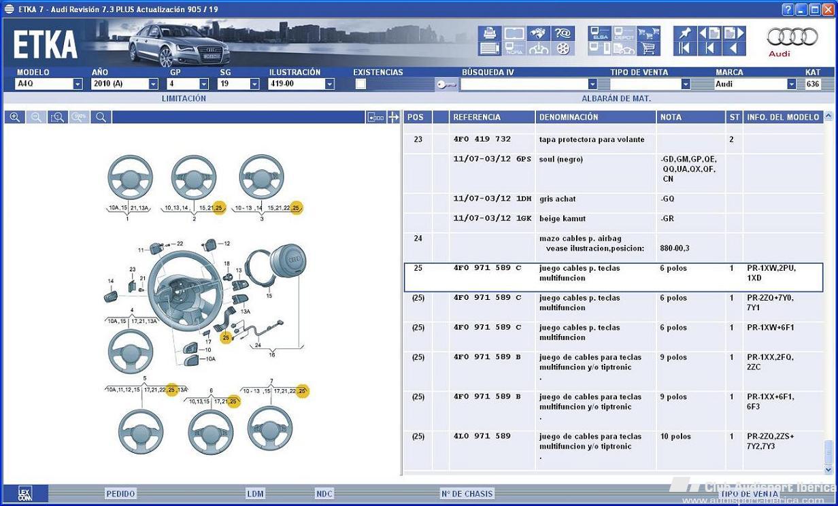The image size is (838, 506).
Task: Go to previous illustration page icon
Action: 709,33
